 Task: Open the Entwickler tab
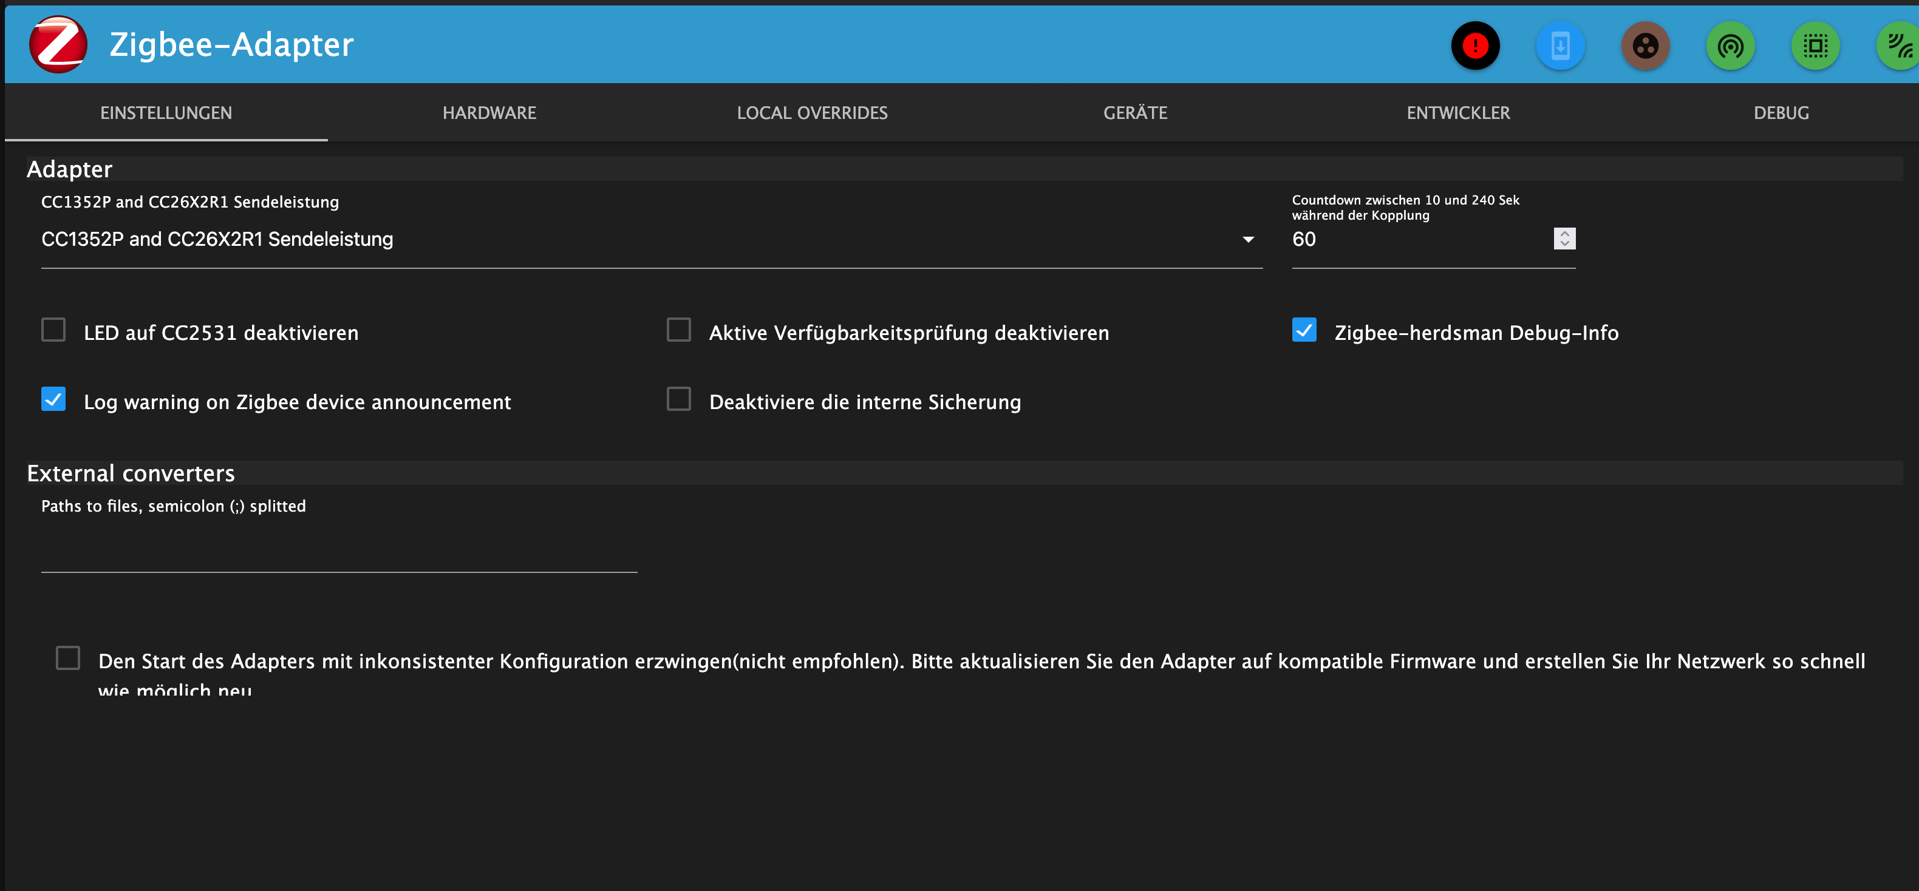(1458, 113)
